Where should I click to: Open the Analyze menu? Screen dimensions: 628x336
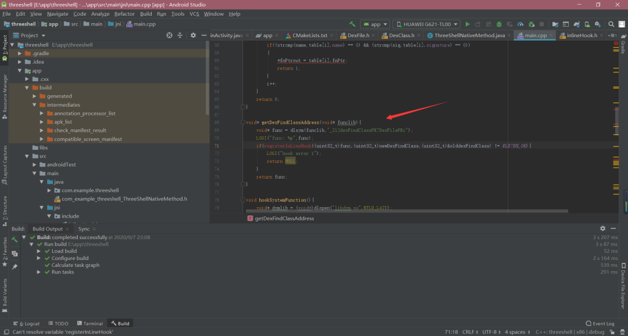pos(100,14)
